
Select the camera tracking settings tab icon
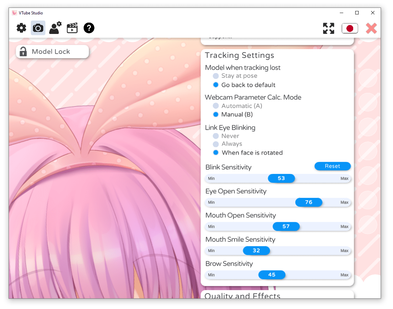click(38, 28)
